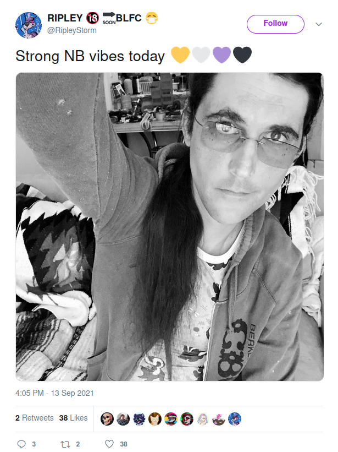Click the last blue avatar in likers row
This screenshot has width=338, height=452.
(x=235, y=419)
